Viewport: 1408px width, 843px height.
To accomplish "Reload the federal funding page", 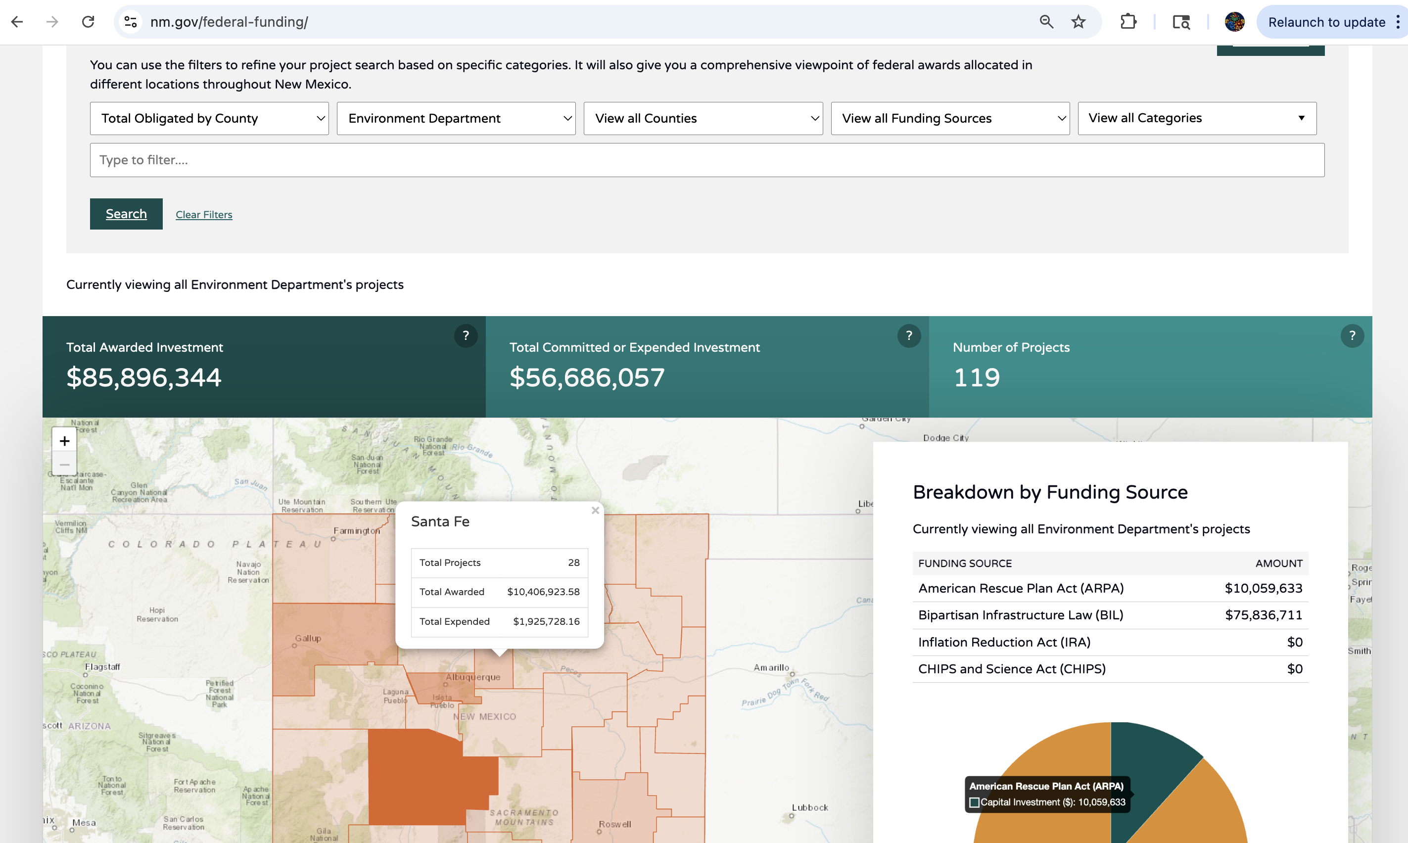I will click(88, 22).
